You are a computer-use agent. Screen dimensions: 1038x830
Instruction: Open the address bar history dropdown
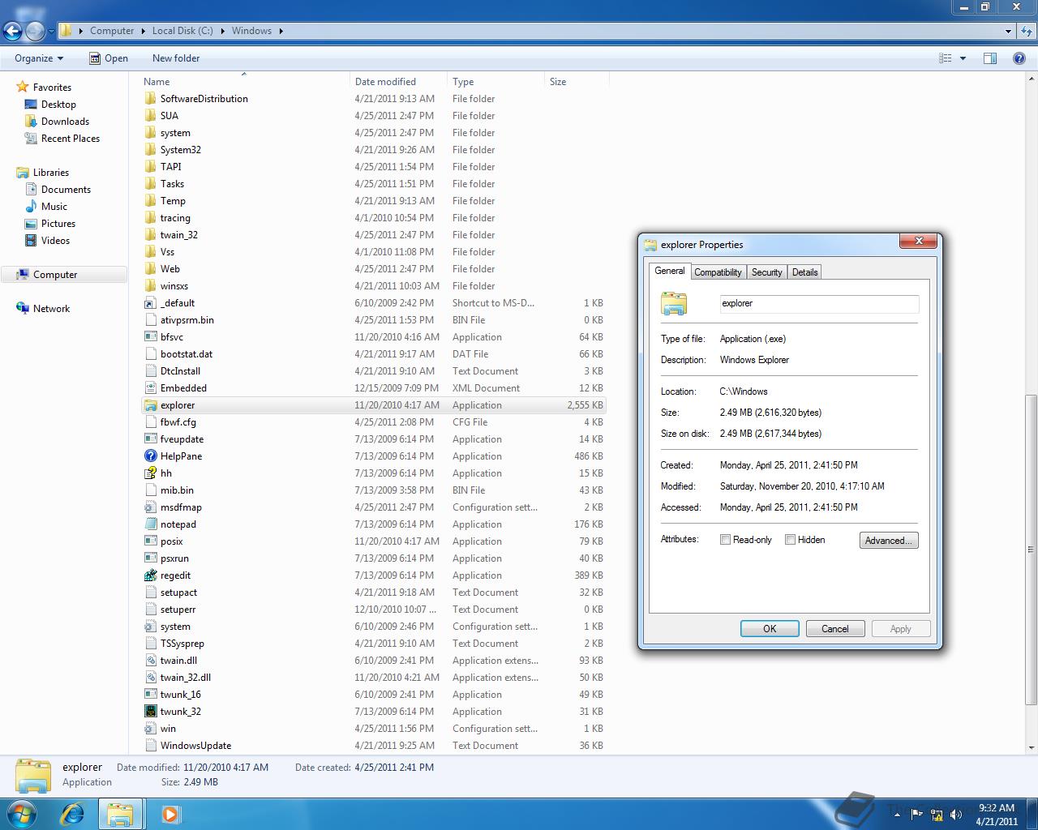click(1008, 31)
